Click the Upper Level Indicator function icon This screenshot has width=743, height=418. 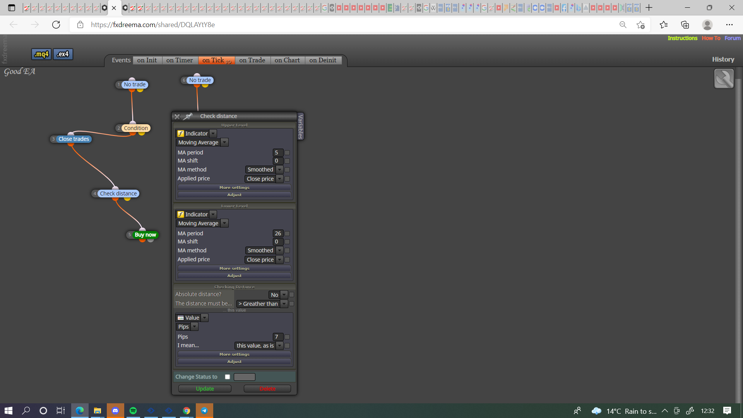point(181,134)
